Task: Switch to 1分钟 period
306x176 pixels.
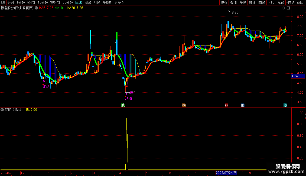Action: 21,2
